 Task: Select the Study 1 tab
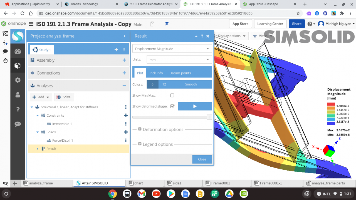point(42,50)
